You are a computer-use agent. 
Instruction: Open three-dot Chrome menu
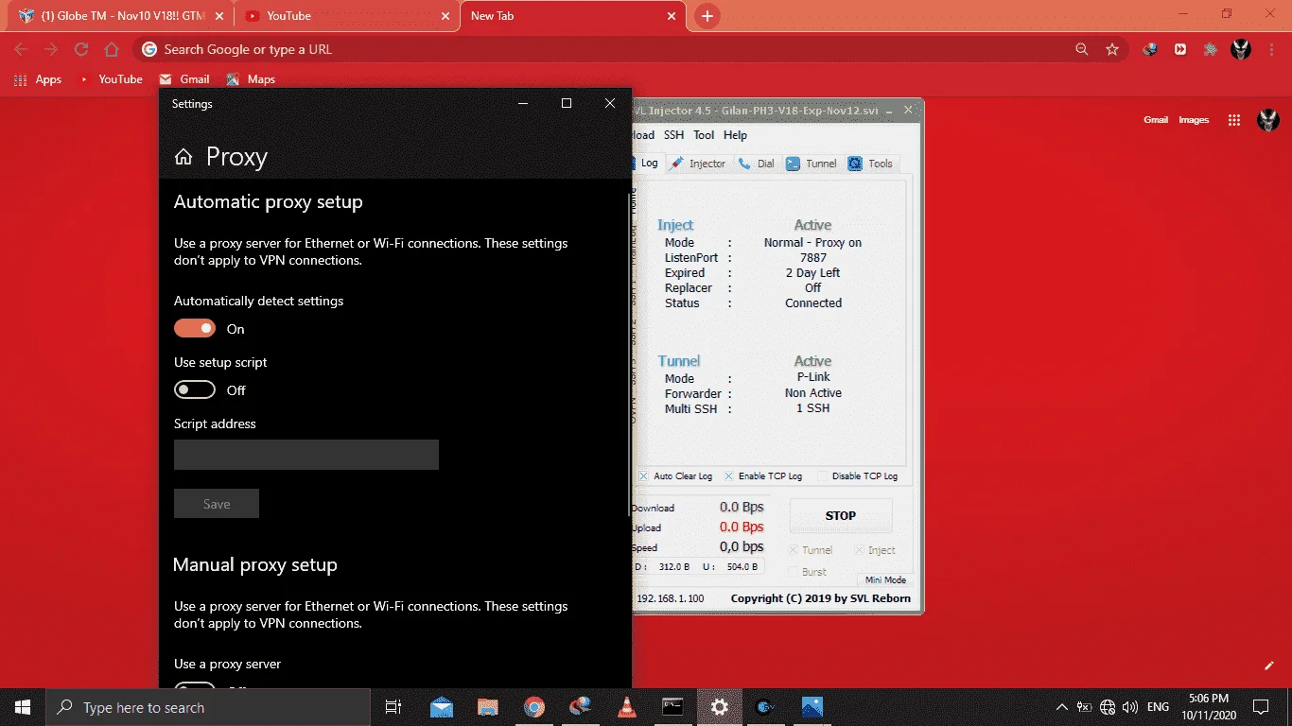1272,49
